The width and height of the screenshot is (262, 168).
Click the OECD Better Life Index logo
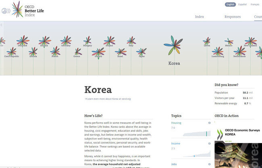tap(24, 10)
